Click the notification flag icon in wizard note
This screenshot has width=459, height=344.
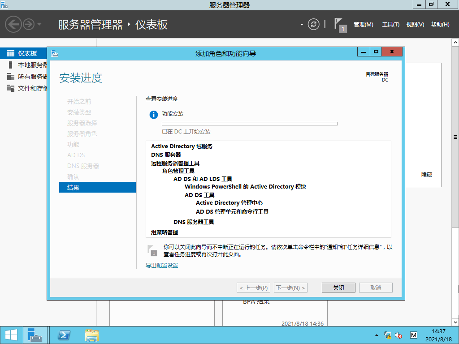tap(152, 251)
